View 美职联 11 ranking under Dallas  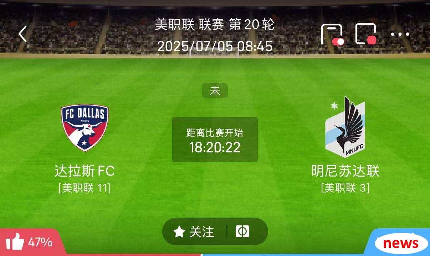tap(85, 188)
